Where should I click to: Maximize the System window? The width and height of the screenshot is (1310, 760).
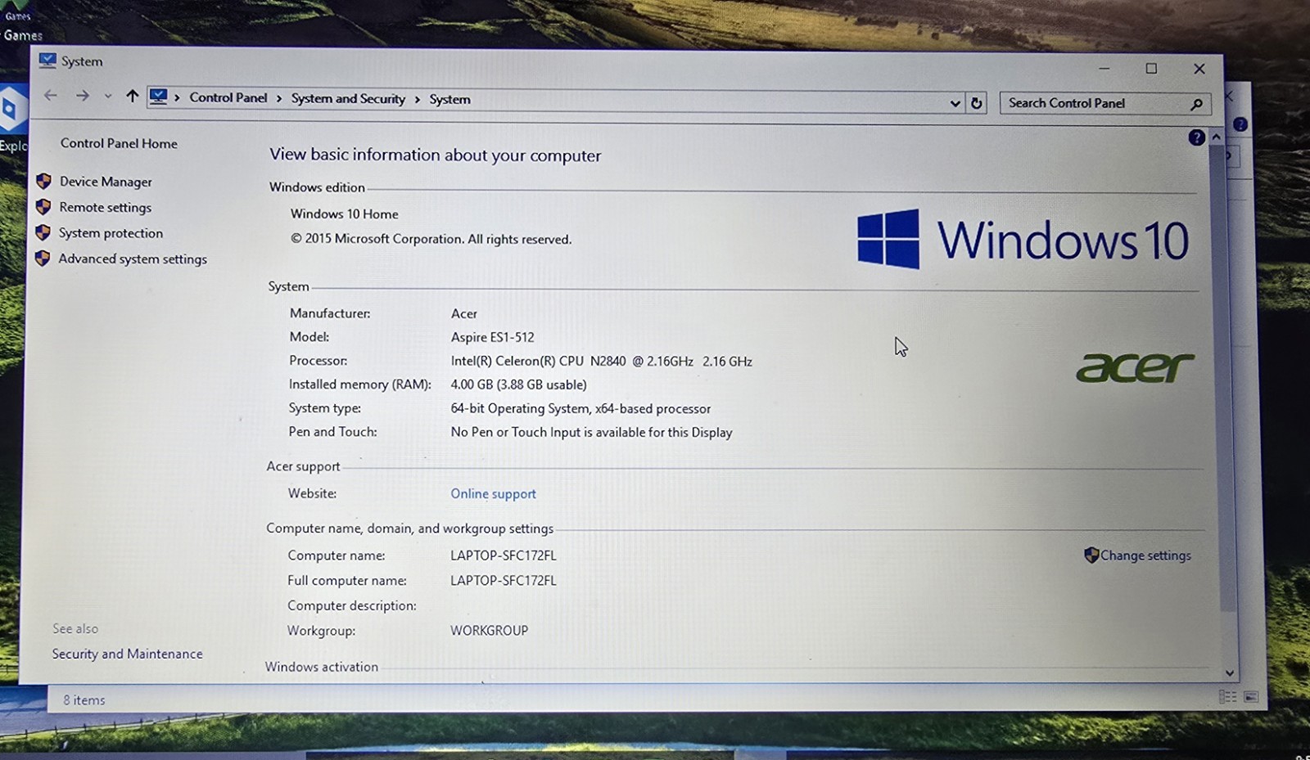pyautogui.click(x=1151, y=69)
